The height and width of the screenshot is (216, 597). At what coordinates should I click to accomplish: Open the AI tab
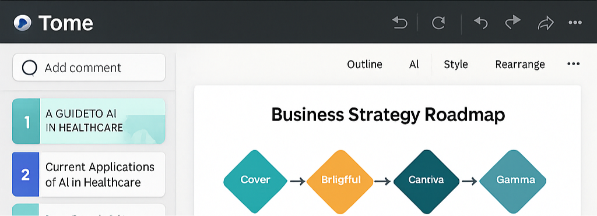(x=414, y=64)
